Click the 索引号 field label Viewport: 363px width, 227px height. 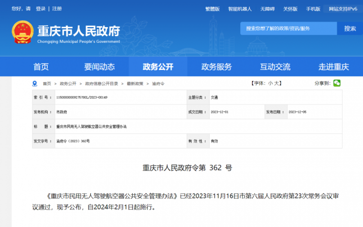(43, 98)
